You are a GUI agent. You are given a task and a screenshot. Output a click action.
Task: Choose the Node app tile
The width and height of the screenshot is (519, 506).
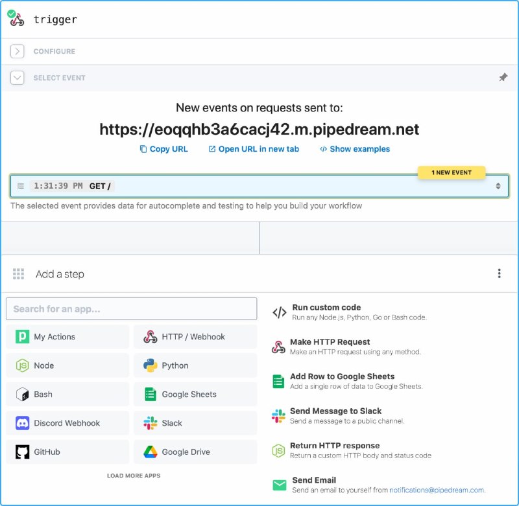click(67, 365)
